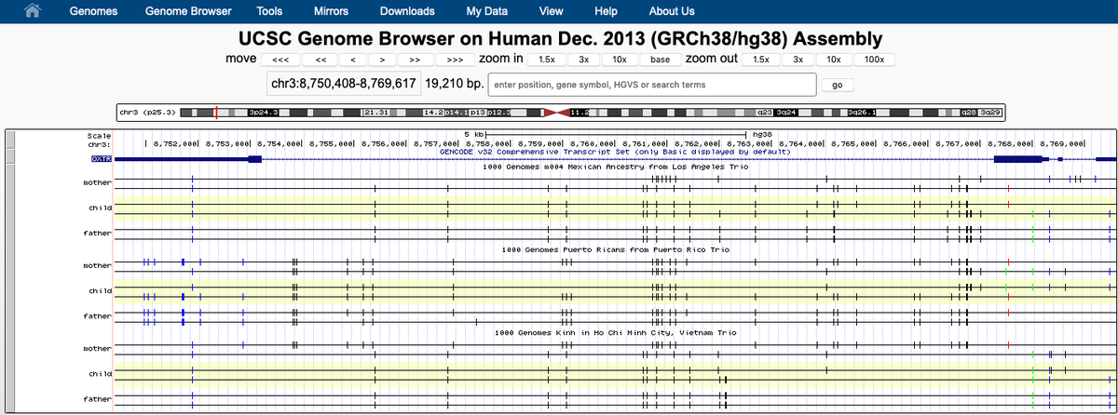Zoom out 1.5x
This screenshot has width=1118, height=415.
tap(760, 60)
